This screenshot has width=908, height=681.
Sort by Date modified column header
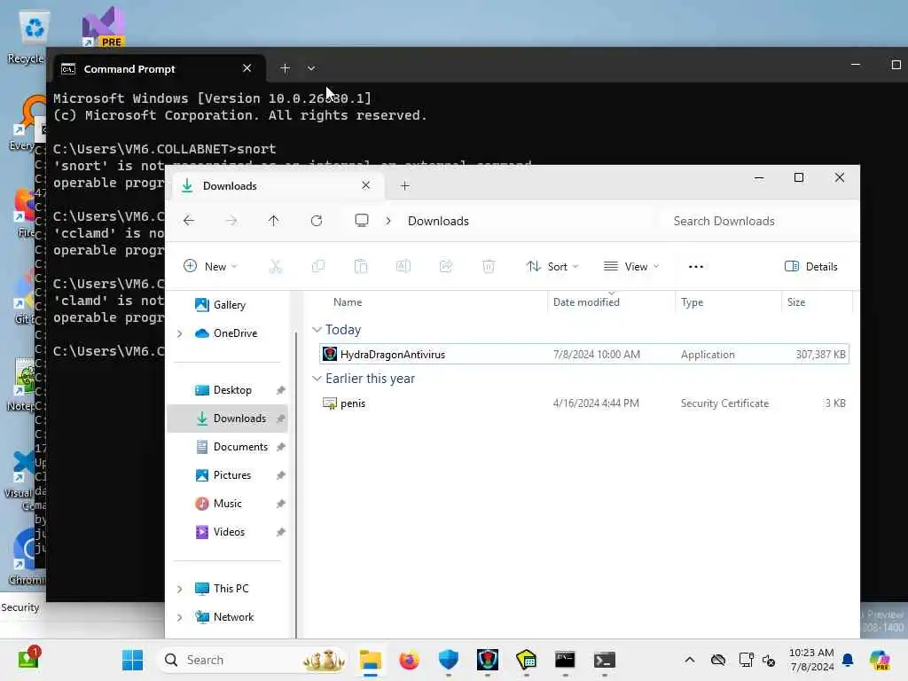coord(586,302)
